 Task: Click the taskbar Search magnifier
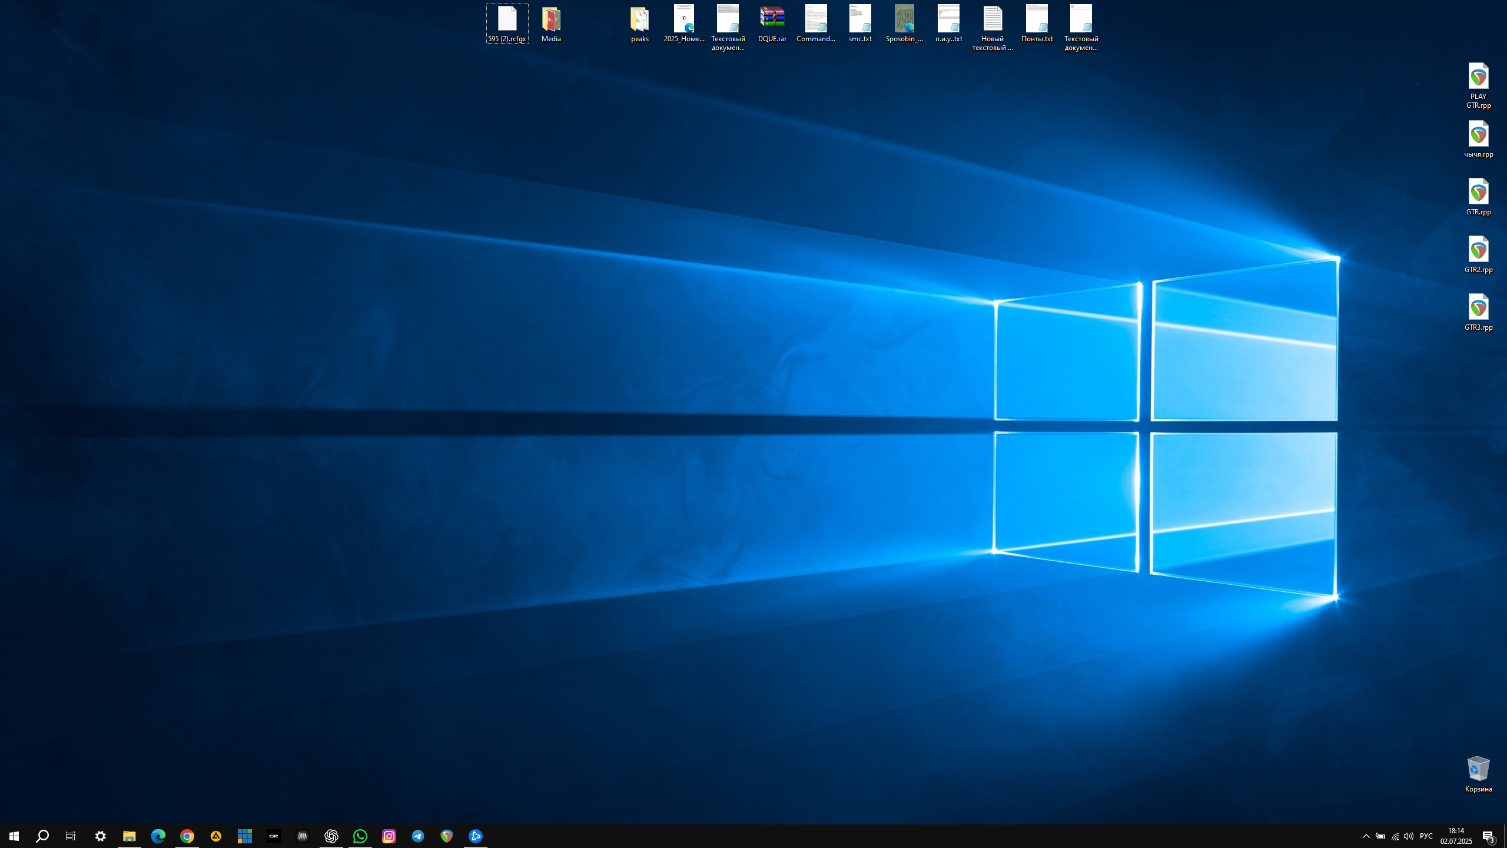tap(42, 836)
